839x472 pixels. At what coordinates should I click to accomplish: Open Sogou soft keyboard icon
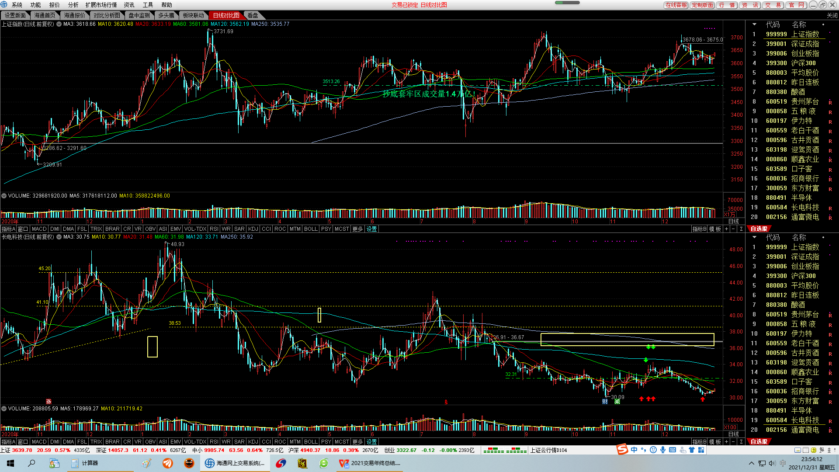click(673, 450)
